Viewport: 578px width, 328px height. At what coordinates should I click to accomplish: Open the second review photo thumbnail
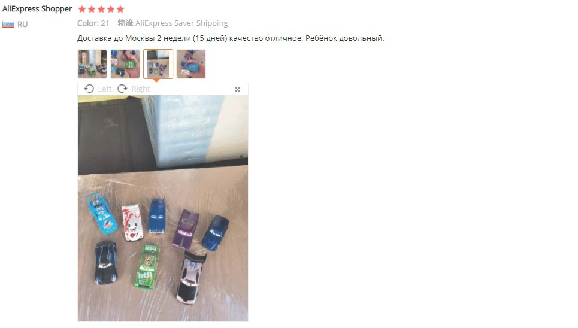pyautogui.click(x=125, y=64)
